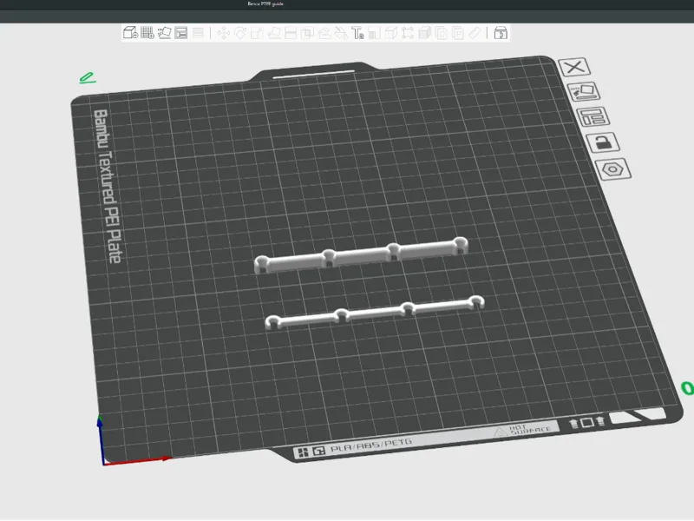Run Auto Orient from the top toolbar
The image size is (694, 521).
coord(164,33)
